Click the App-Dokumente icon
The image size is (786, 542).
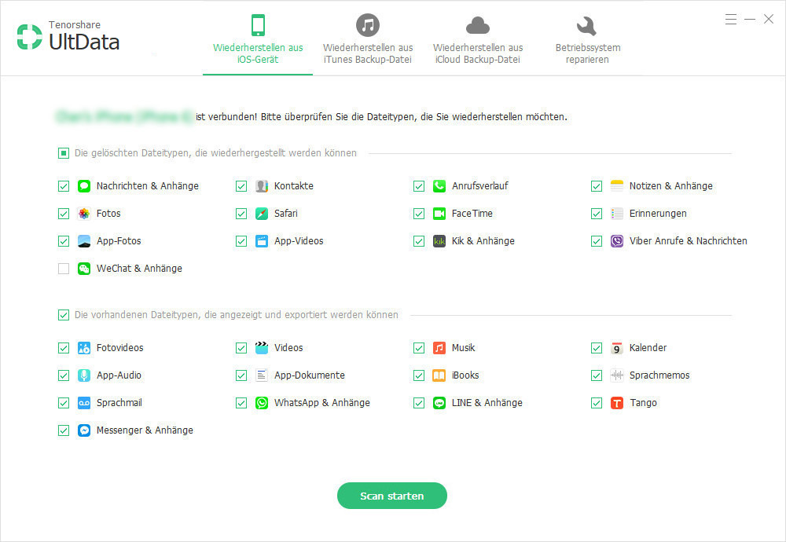262,375
